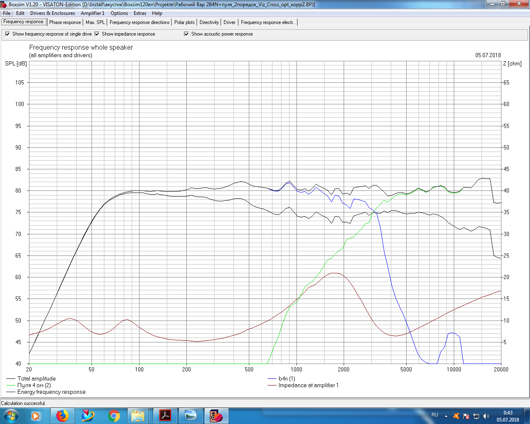The image size is (530, 424).
Task: Open the Amplifier 1 menu
Action: 92,13
